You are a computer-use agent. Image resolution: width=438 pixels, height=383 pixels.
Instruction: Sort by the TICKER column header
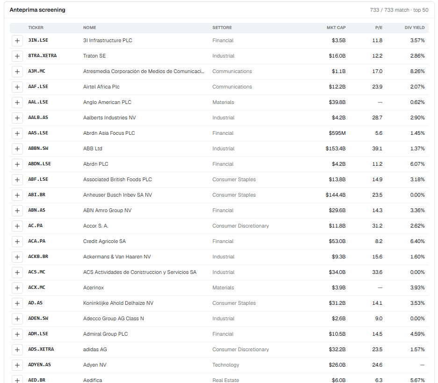click(x=36, y=28)
